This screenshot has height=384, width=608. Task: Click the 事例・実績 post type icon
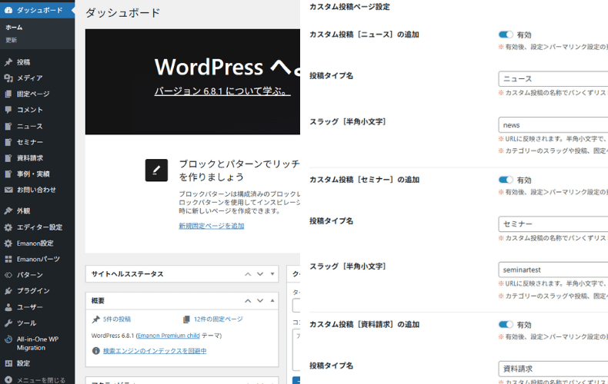click(8, 174)
